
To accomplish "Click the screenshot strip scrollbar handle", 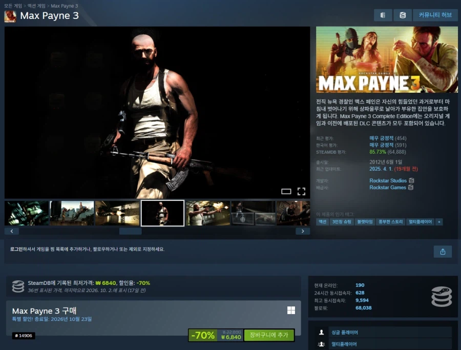I will click(130, 231).
